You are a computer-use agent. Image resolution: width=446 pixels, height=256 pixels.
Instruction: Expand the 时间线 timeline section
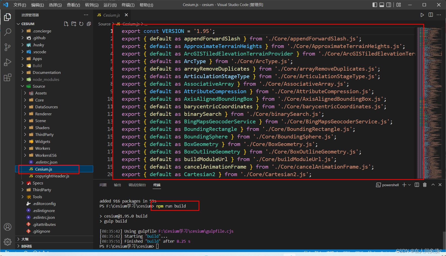pyautogui.click(x=54, y=246)
